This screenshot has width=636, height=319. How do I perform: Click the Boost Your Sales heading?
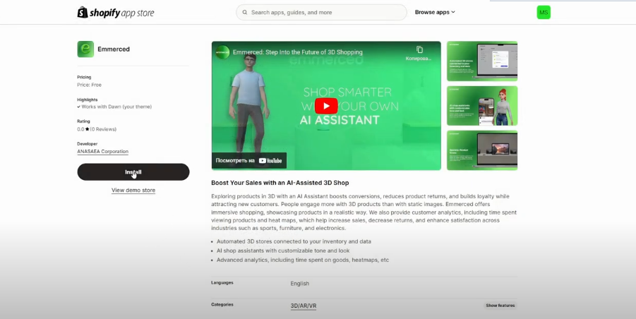[x=280, y=183]
